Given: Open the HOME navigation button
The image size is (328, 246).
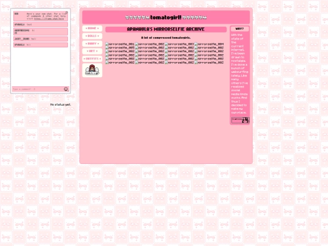Looking at the screenshot, I should click(x=92, y=28).
